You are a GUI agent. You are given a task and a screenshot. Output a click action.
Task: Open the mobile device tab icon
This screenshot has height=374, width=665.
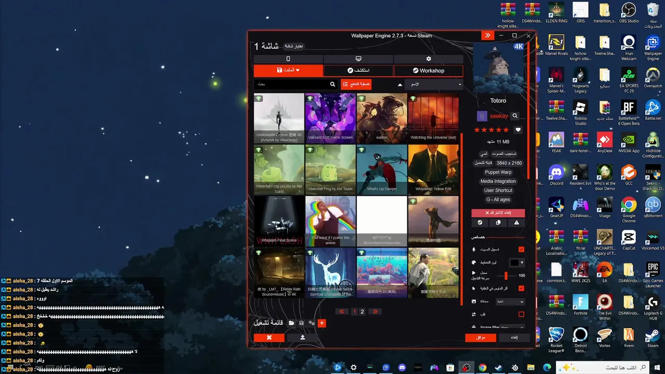point(288,59)
